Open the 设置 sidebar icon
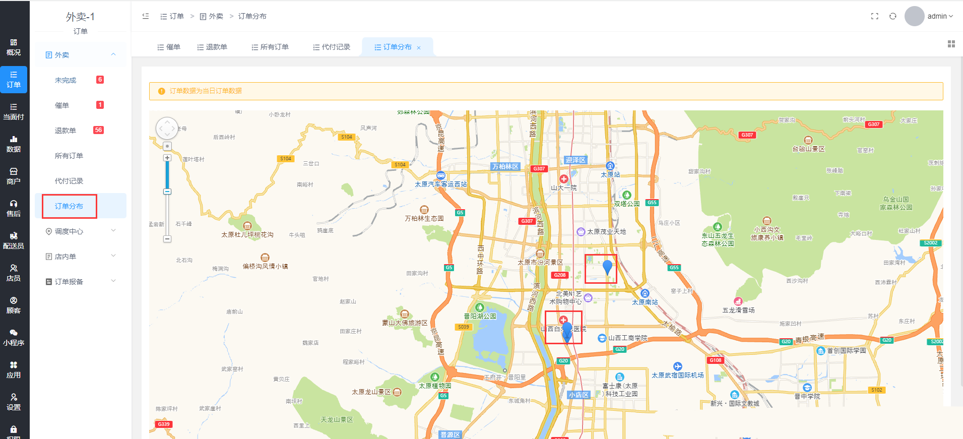 coord(14,402)
